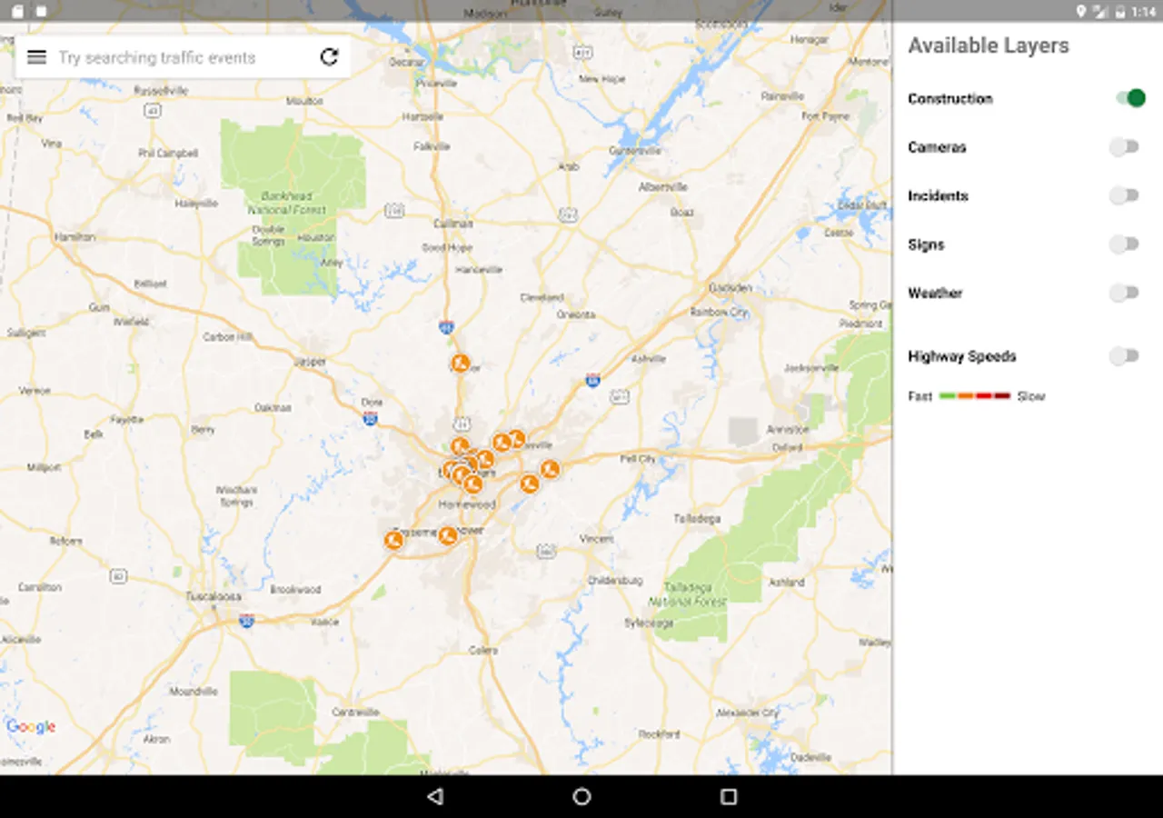
Task: Click Bankhead National Forest on the map
Action: pyautogui.click(x=285, y=203)
